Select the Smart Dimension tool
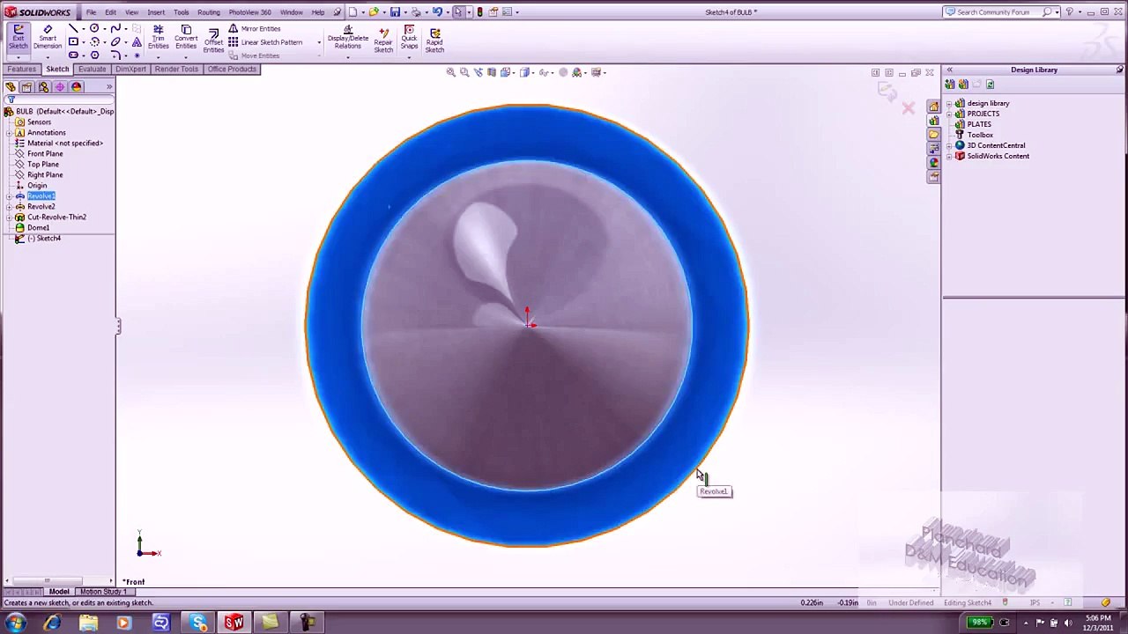Viewport: 1128px width, 634px height. click(x=48, y=36)
